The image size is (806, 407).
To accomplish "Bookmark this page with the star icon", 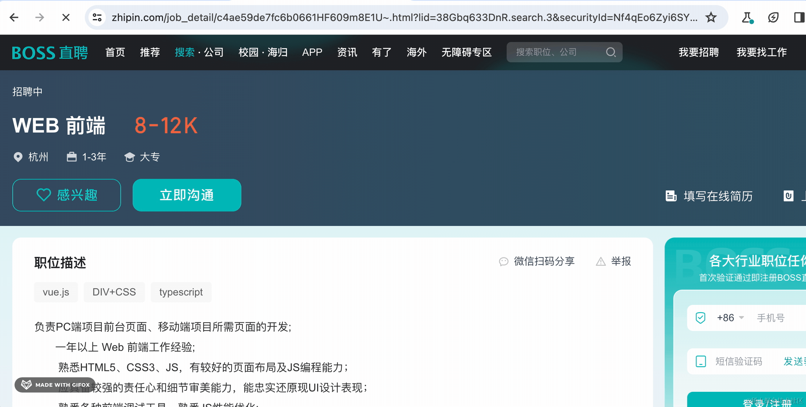I will click(711, 17).
